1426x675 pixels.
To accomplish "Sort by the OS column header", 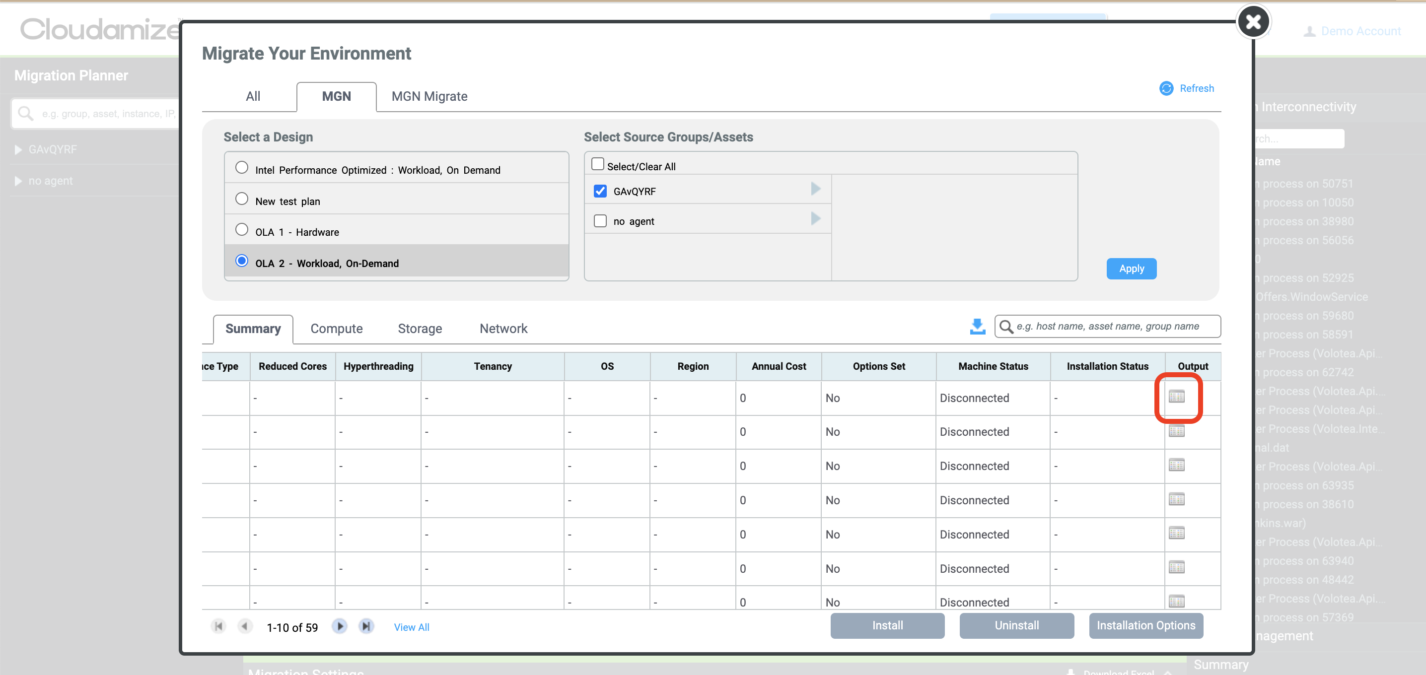I will pyautogui.click(x=607, y=366).
